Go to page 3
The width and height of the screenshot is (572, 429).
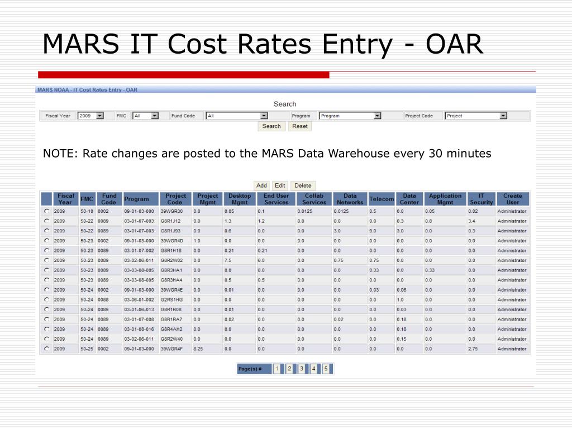pos(301,369)
